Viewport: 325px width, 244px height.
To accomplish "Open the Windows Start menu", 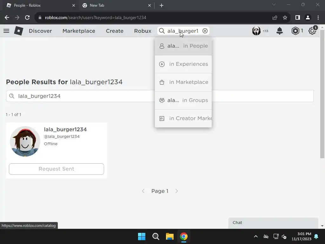I will click(142, 236).
